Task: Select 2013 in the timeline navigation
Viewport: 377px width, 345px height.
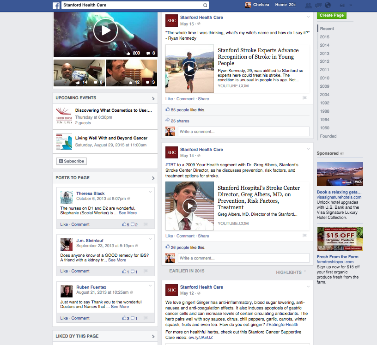Action: click(x=324, y=54)
